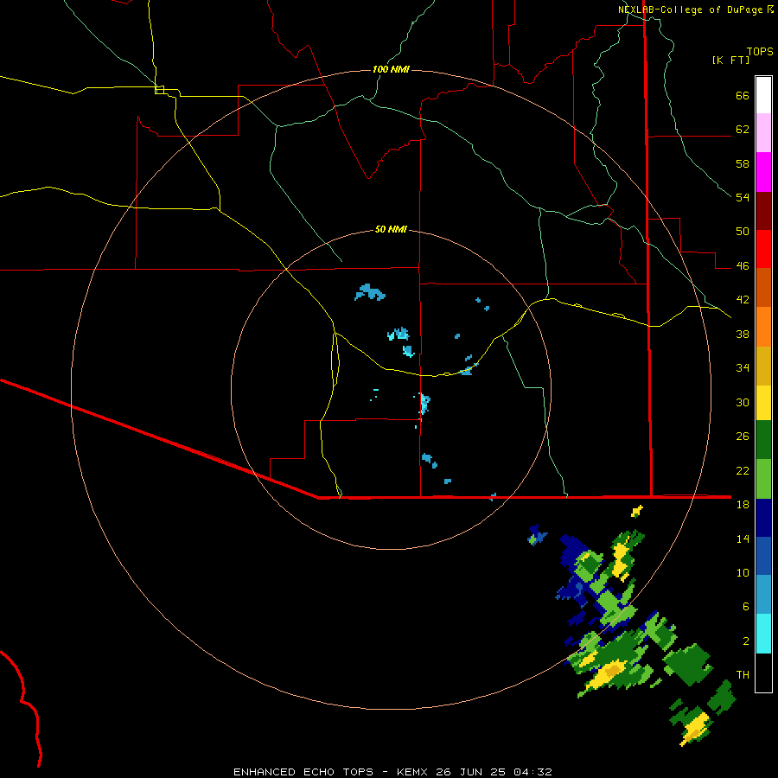Image resolution: width=778 pixels, height=778 pixels.
Task: Click the TOPS legend title
Action: tap(760, 52)
